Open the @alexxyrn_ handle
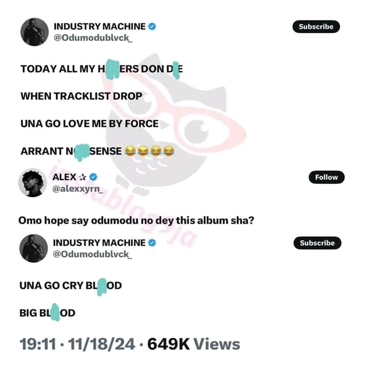The width and height of the screenshot is (368, 370). pyautogui.click(x=77, y=188)
